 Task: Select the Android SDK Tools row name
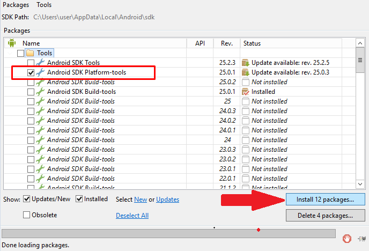coord(73,63)
